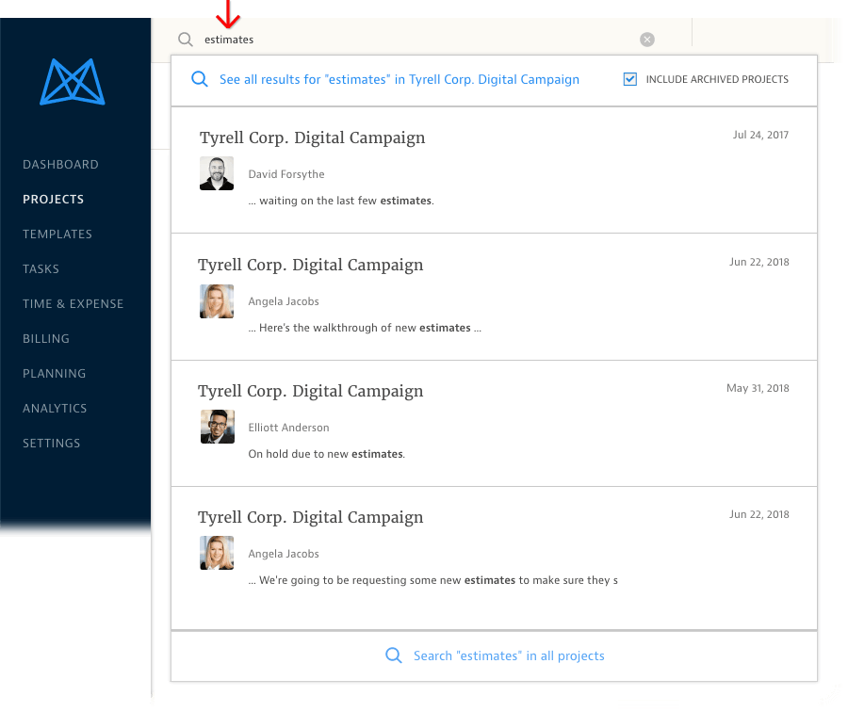Click Angela Jacobs avatar in walkthrough result
Viewport: 848px width, 712px height.
pos(217,301)
